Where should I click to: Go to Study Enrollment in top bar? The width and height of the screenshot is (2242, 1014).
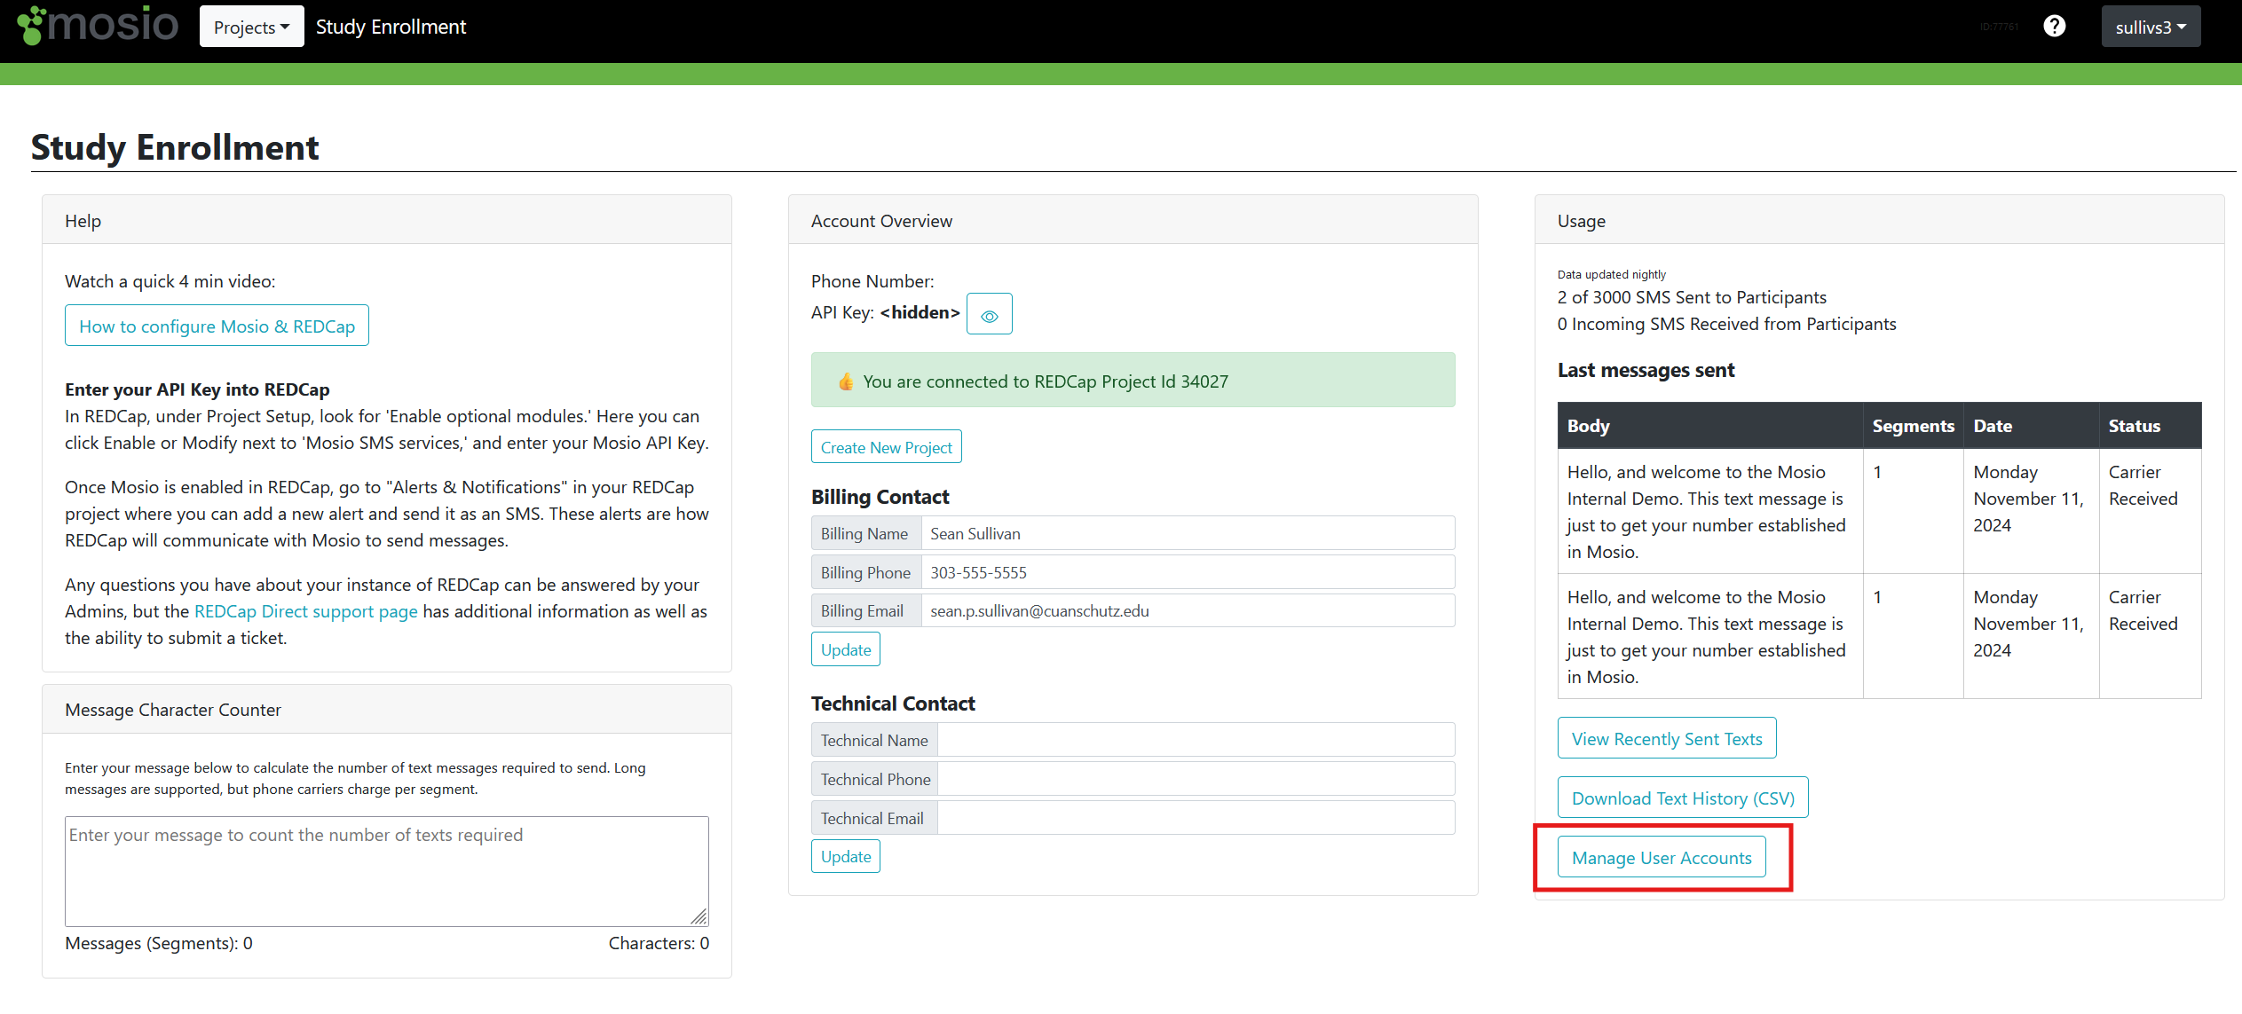click(x=391, y=27)
